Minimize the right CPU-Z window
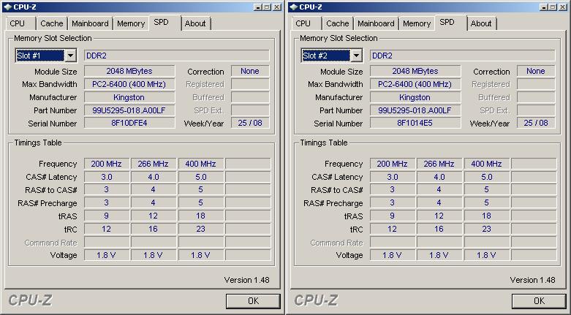The image size is (571, 315). tap(544, 7)
